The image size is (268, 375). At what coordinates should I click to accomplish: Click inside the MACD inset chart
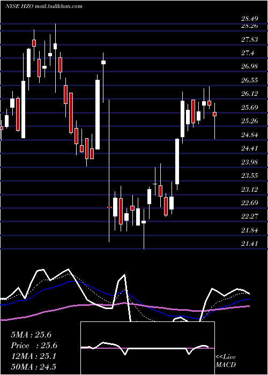(147, 348)
